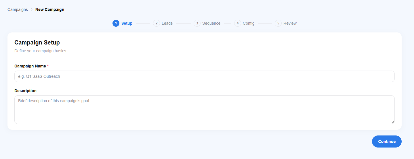
Task: Focus the Campaign Name input field
Action: tap(205, 76)
